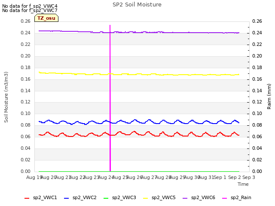The image size is (275, 206).
Task: Click the left axis 0.00 value
Action: (26, 171)
